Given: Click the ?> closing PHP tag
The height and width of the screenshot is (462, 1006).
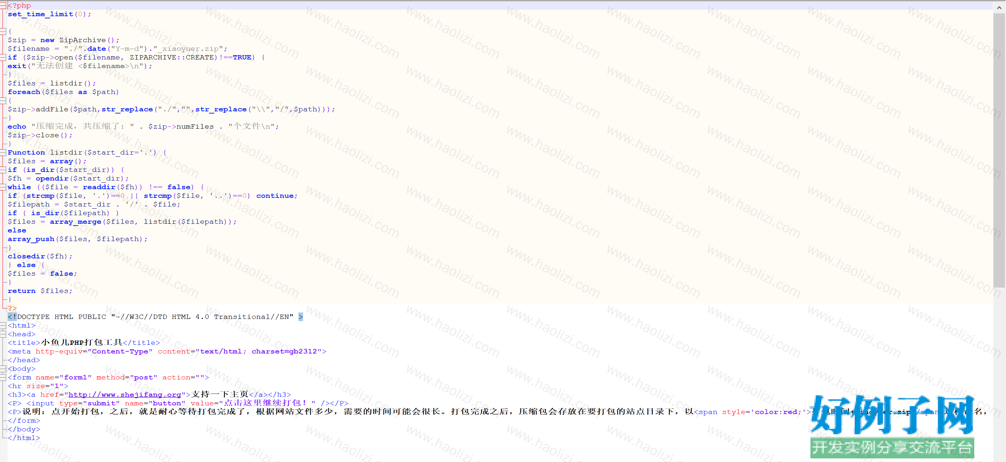Looking at the screenshot, I should 12,308.
